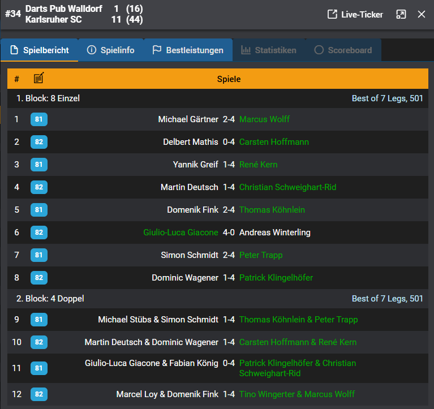Open the Bestleistungen tab
This screenshot has height=409, width=434.
tap(188, 50)
